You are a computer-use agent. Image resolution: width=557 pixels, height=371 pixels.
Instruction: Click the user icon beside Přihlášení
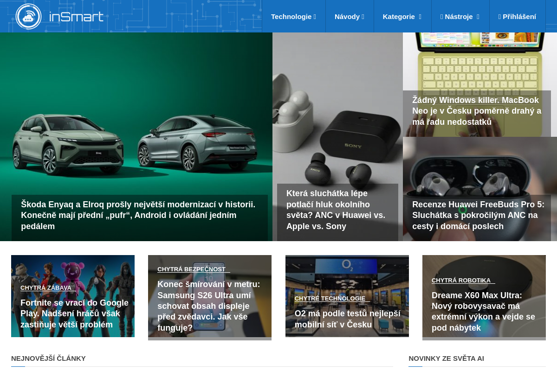click(500, 16)
